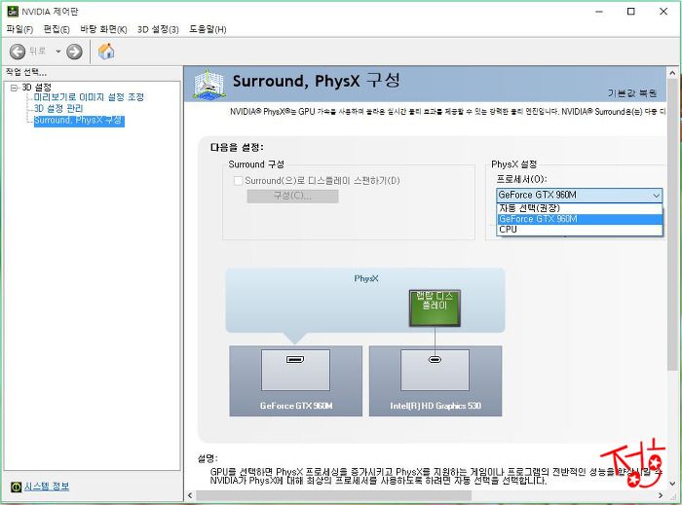Click the 다음을 설정: heading
682x505 pixels.
click(237, 147)
